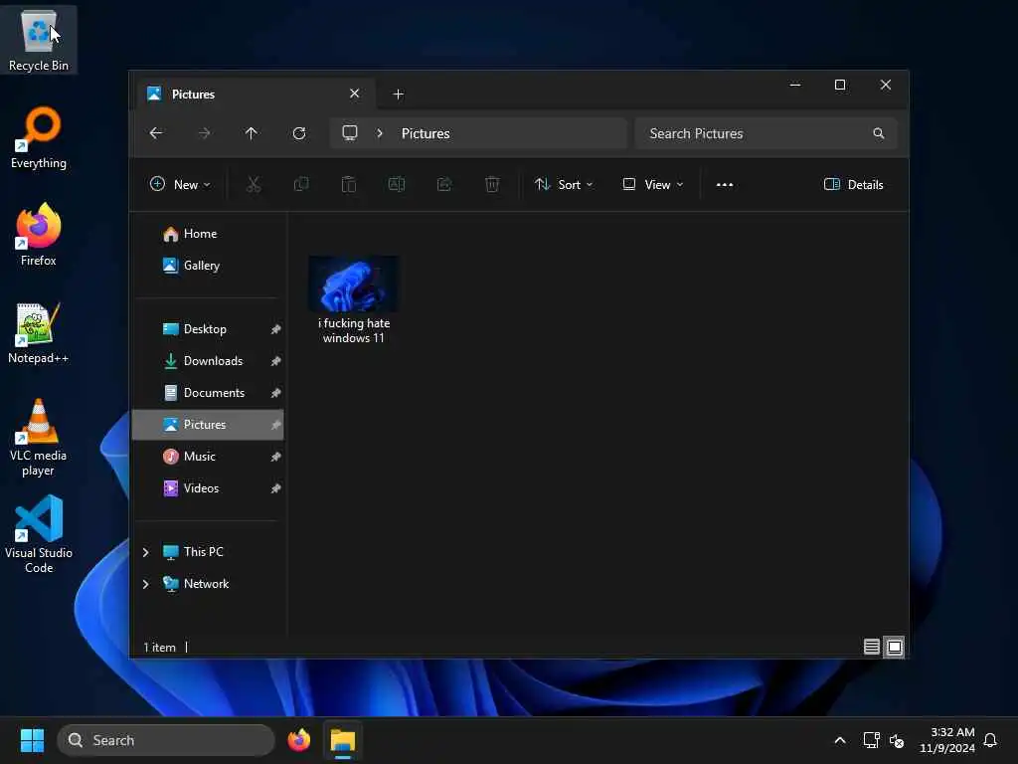Close the Pictures tab
Image resolution: width=1018 pixels, height=764 pixels.
tap(355, 94)
